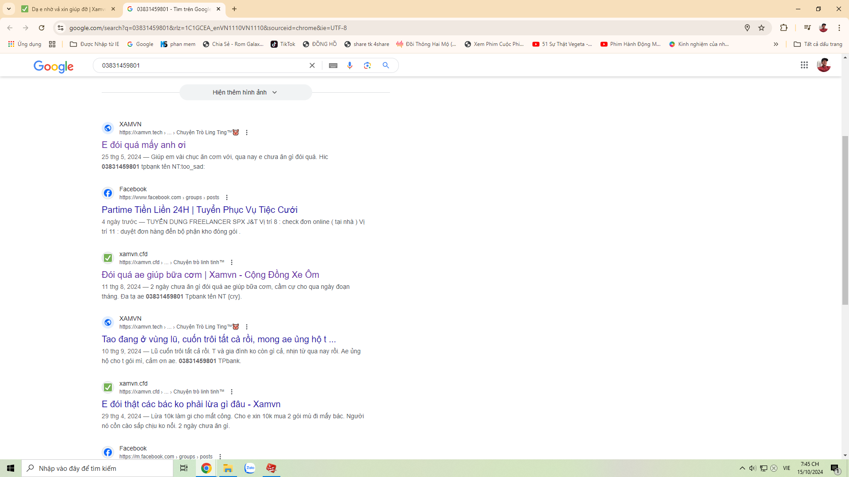Click the Google search input containing 03831459801
849x477 pixels.
point(201,65)
